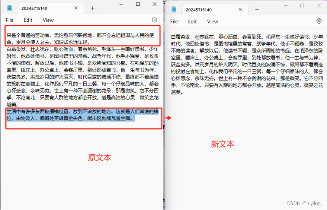Maximize the left Notepad window
This screenshot has width=327, height=210.
point(138,4)
